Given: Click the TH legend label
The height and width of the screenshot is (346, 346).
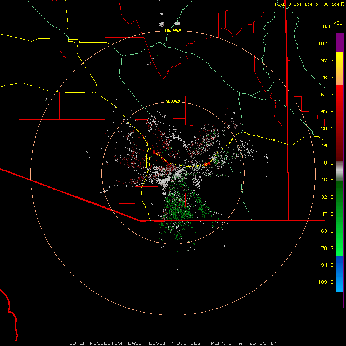Looking at the screenshot, I should [x=330, y=299].
